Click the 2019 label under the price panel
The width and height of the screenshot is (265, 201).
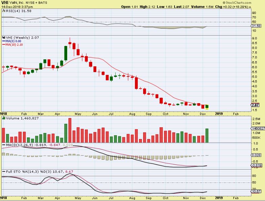(219, 114)
